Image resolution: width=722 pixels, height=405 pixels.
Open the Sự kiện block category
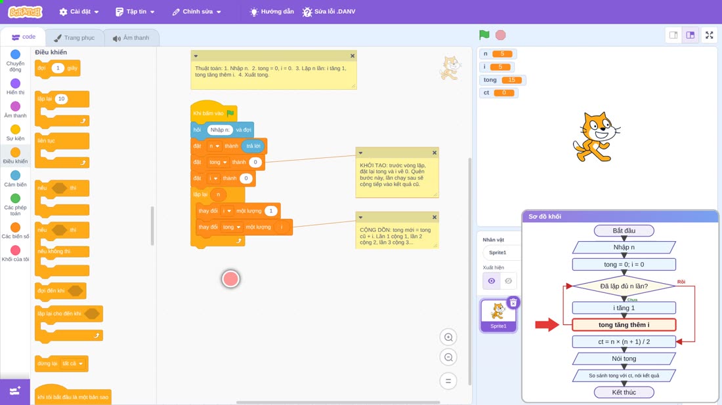pos(15,132)
